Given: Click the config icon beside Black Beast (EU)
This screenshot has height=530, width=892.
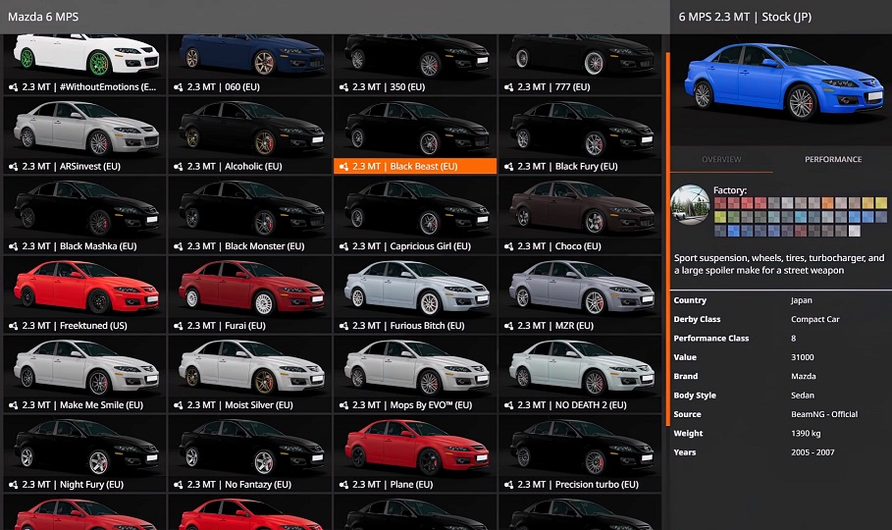Looking at the screenshot, I should (x=343, y=167).
